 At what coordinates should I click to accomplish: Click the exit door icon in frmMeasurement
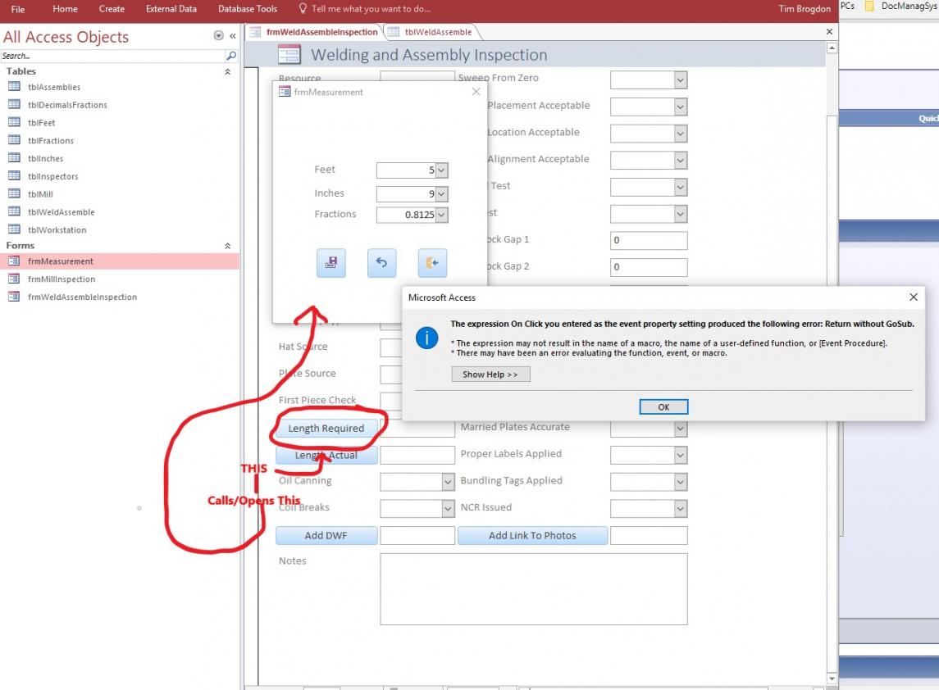coord(431,263)
